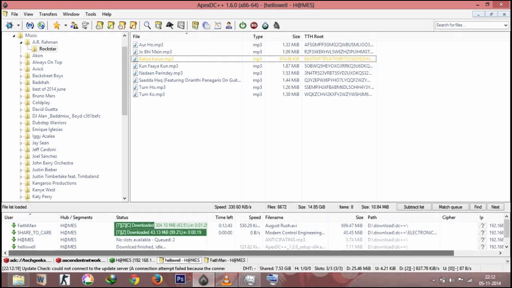512x288 pixels.
Task: Click the sound mute speaker icon
Action: point(276,25)
